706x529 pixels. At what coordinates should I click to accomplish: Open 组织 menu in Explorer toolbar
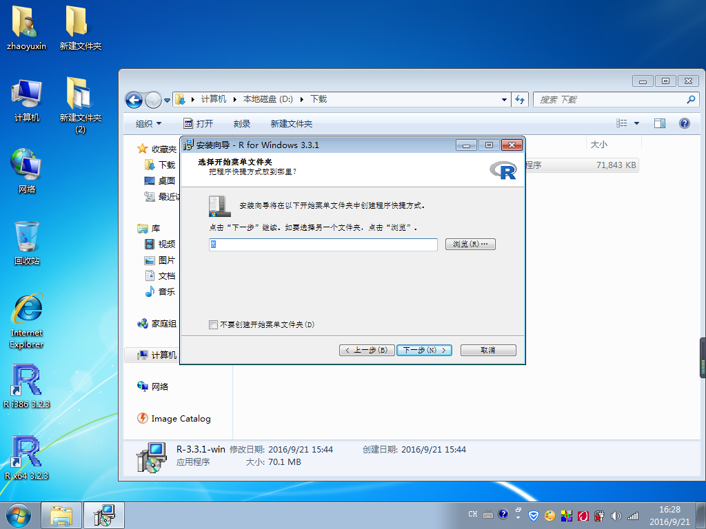point(148,124)
